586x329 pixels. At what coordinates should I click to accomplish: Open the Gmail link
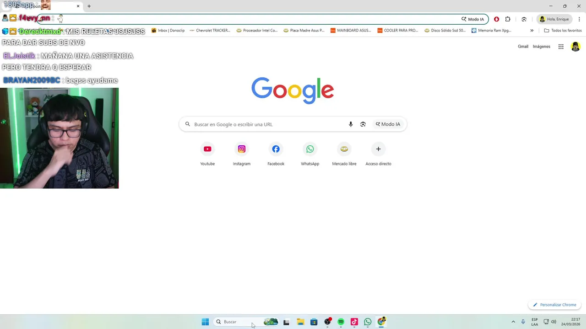(523, 47)
